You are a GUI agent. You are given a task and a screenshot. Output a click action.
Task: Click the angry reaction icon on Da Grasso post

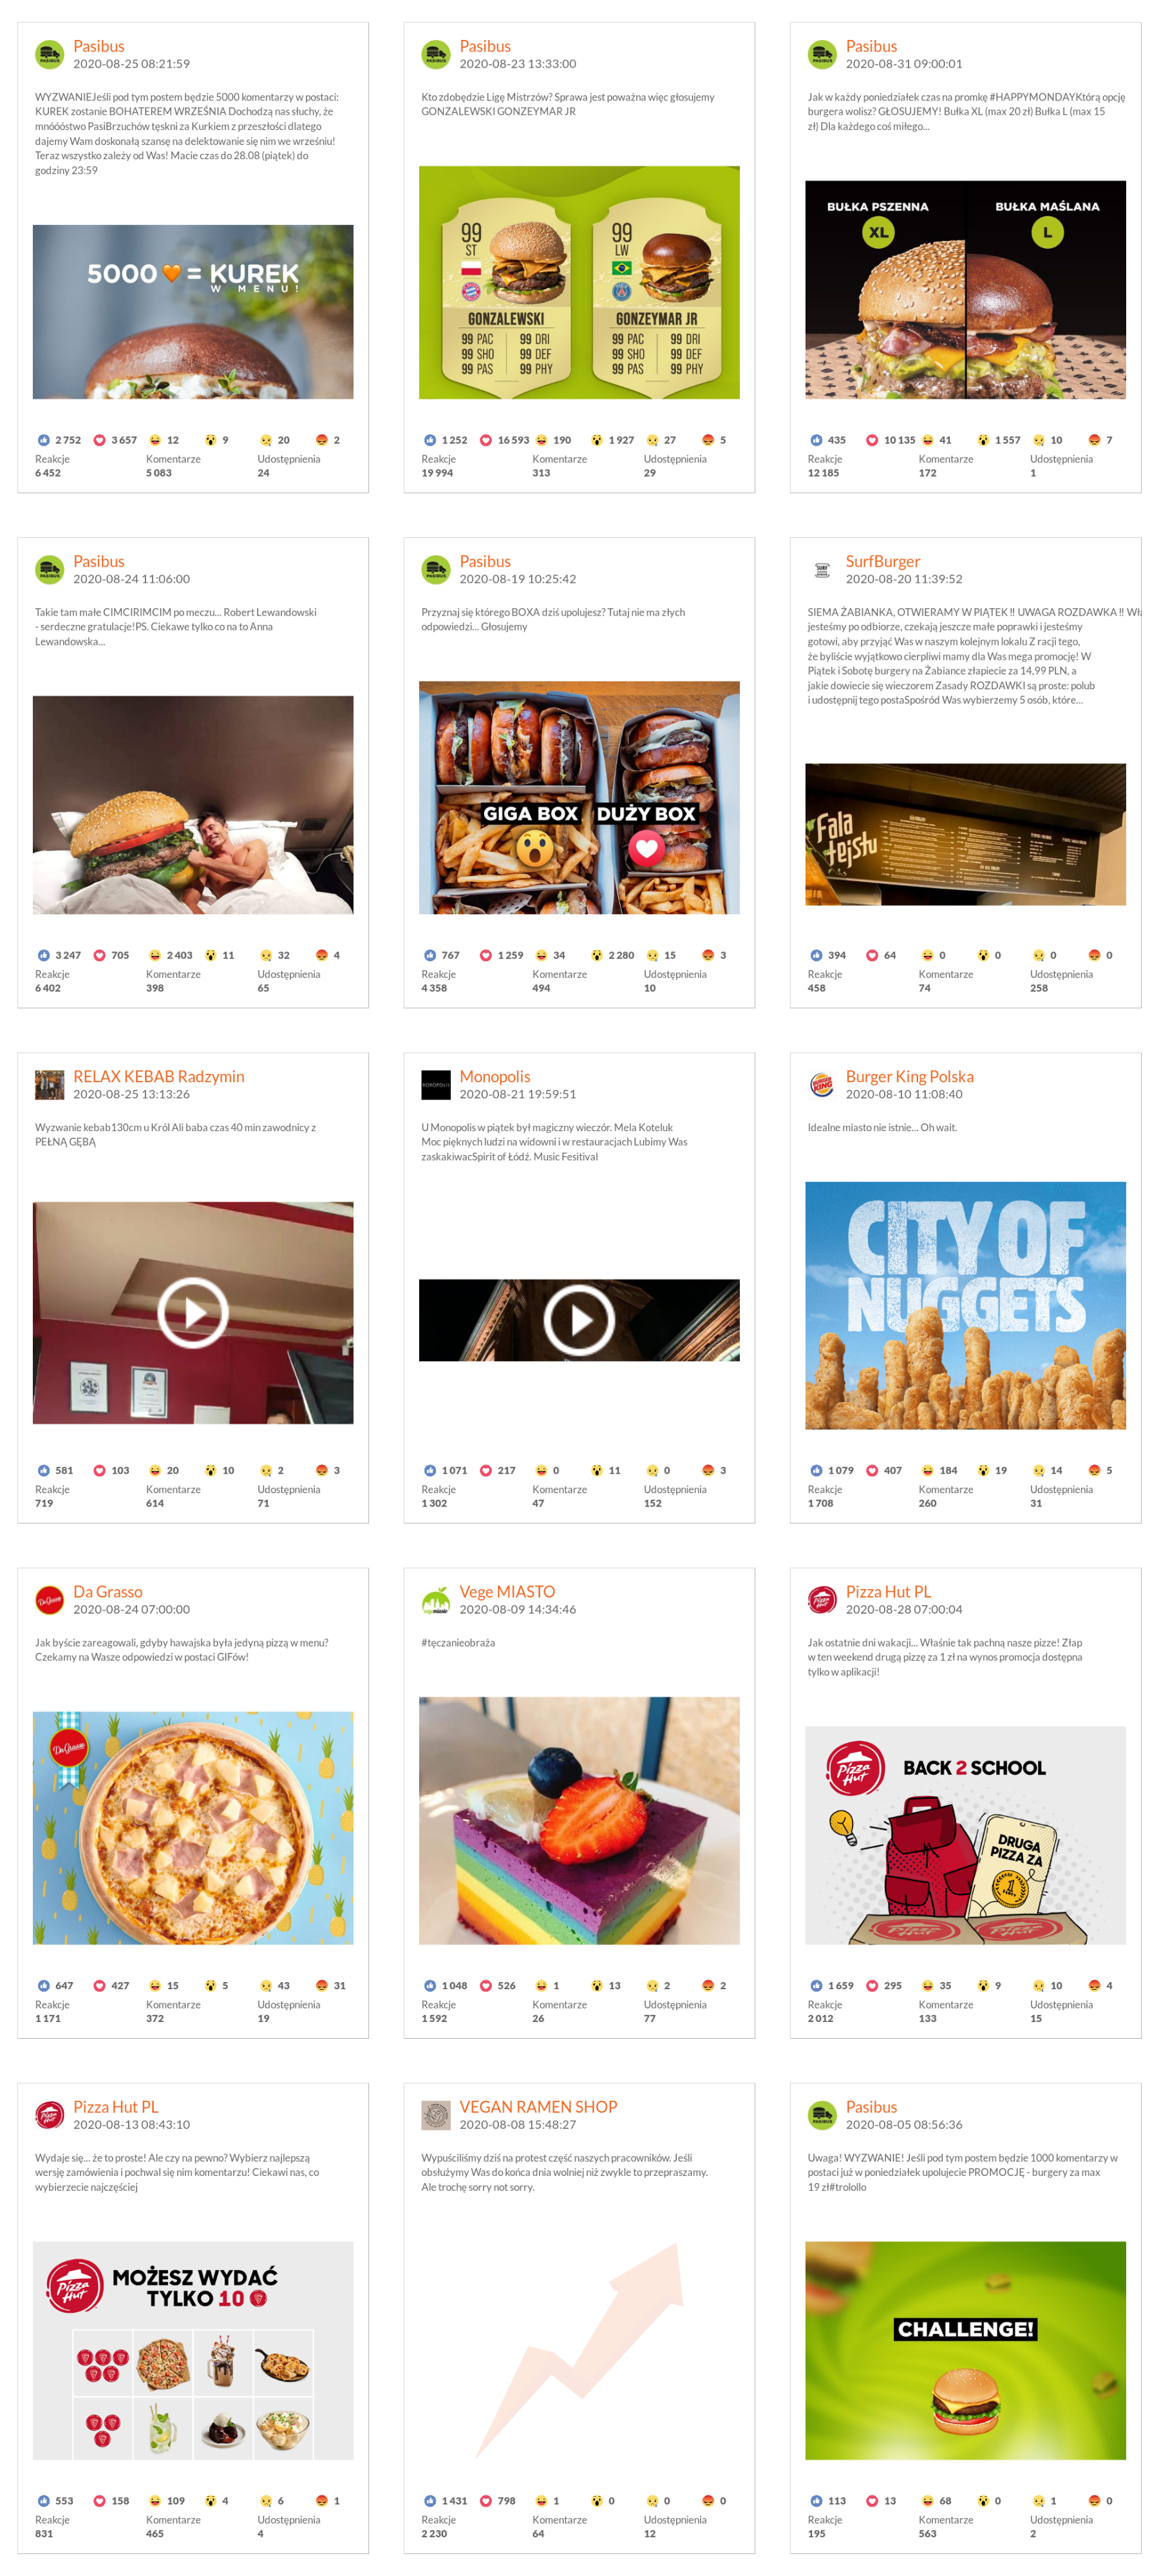point(321,1985)
